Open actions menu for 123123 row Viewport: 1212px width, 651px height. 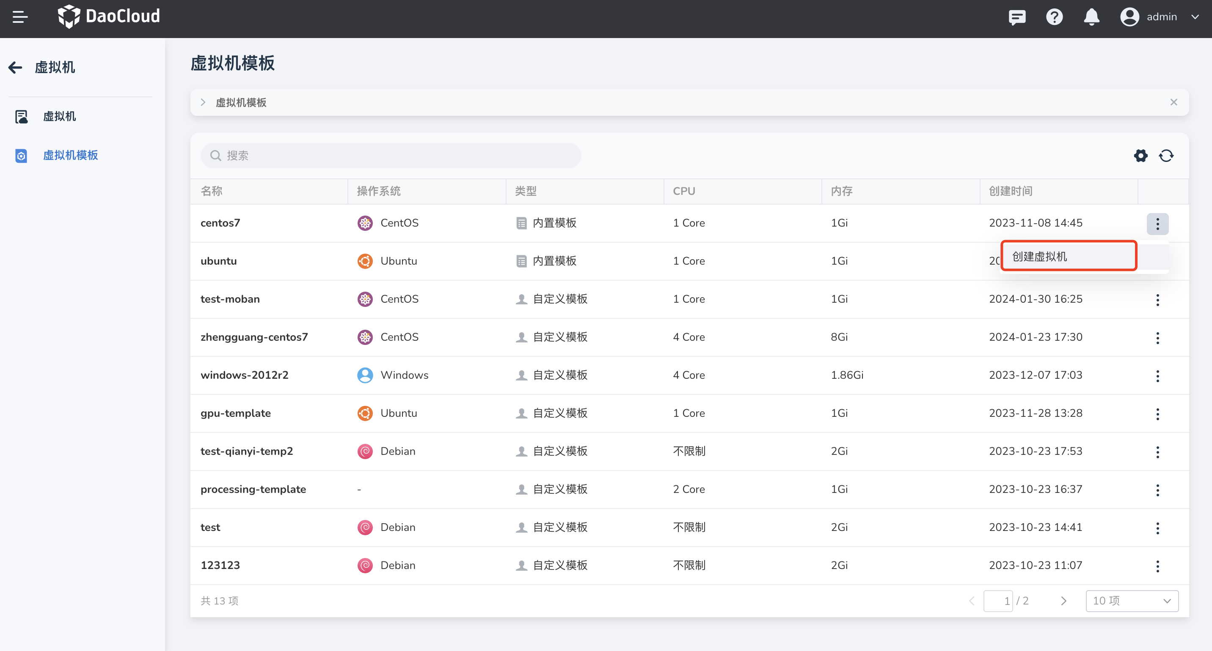pos(1157,566)
